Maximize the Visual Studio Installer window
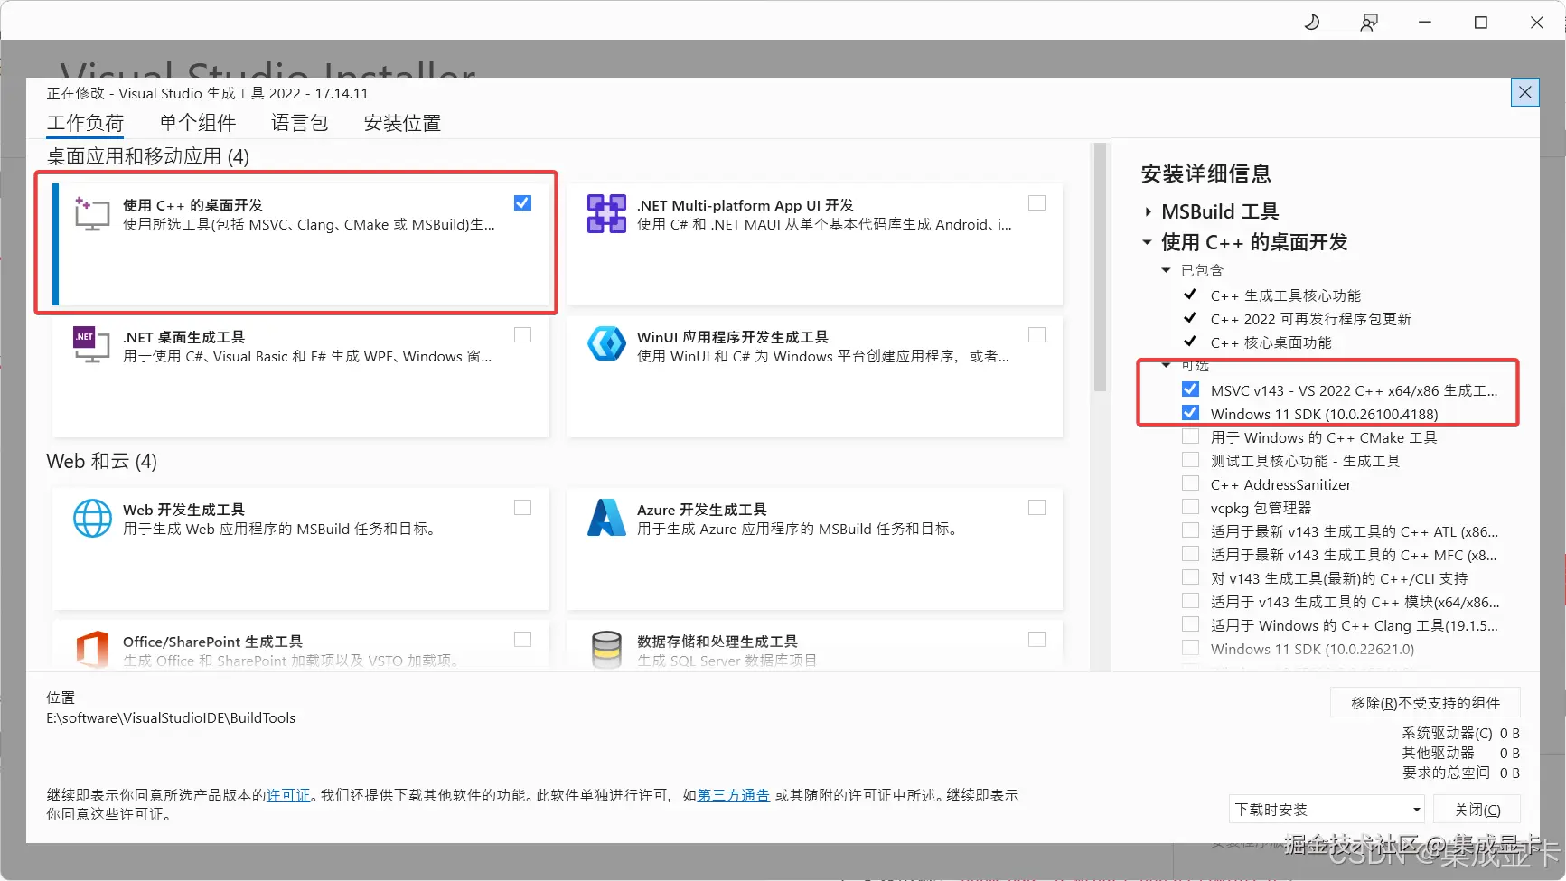Image resolution: width=1566 pixels, height=881 pixels. [1481, 22]
